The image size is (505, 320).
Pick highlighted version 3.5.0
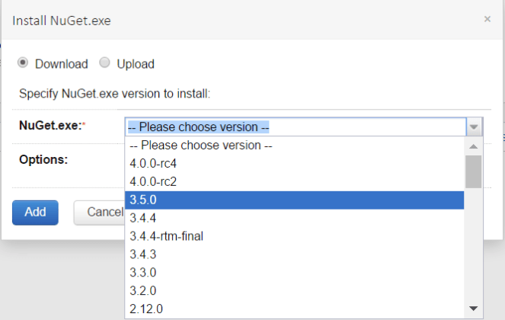pos(143,200)
